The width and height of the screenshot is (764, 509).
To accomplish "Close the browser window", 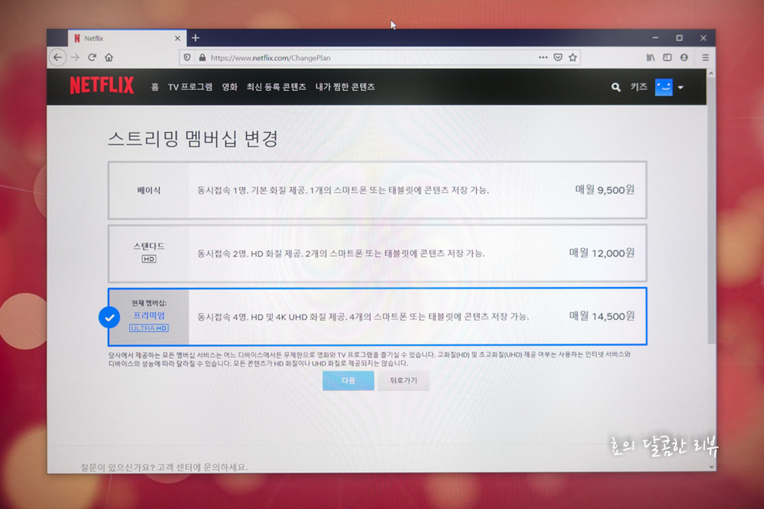I will tap(703, 38).
